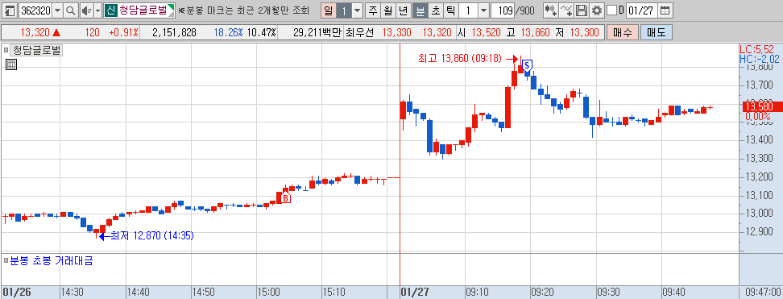Viewport: 783px width, 299px height.
Task: Click the 매도 sell button
Action: 657,33
